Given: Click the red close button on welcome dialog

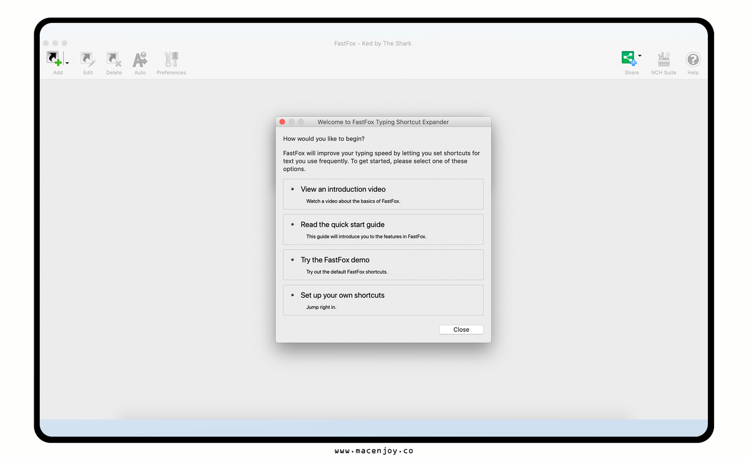Looking at the screenshot, I should point(282,122).
